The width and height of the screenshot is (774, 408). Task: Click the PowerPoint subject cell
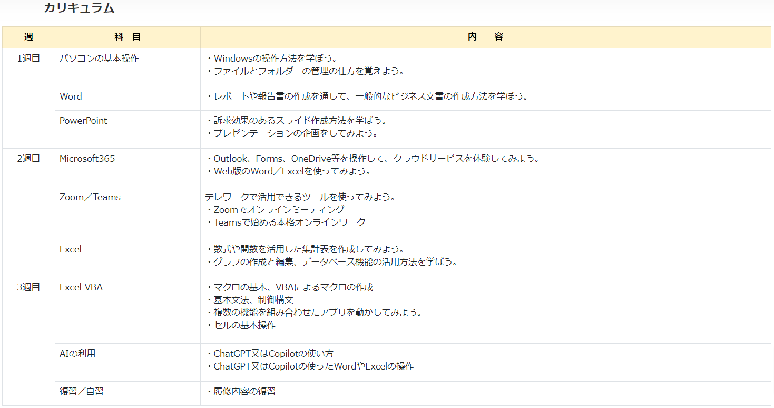(x=83, y=121)
